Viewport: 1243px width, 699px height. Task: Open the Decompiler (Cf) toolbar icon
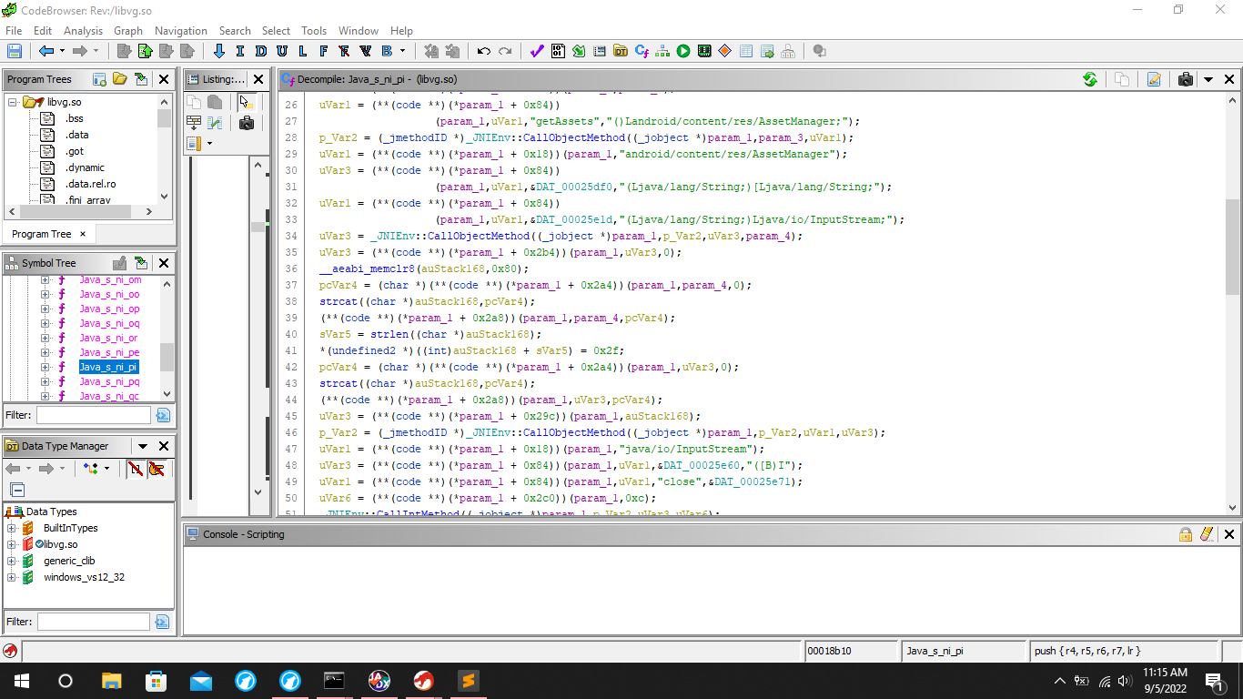click(642, 52)
